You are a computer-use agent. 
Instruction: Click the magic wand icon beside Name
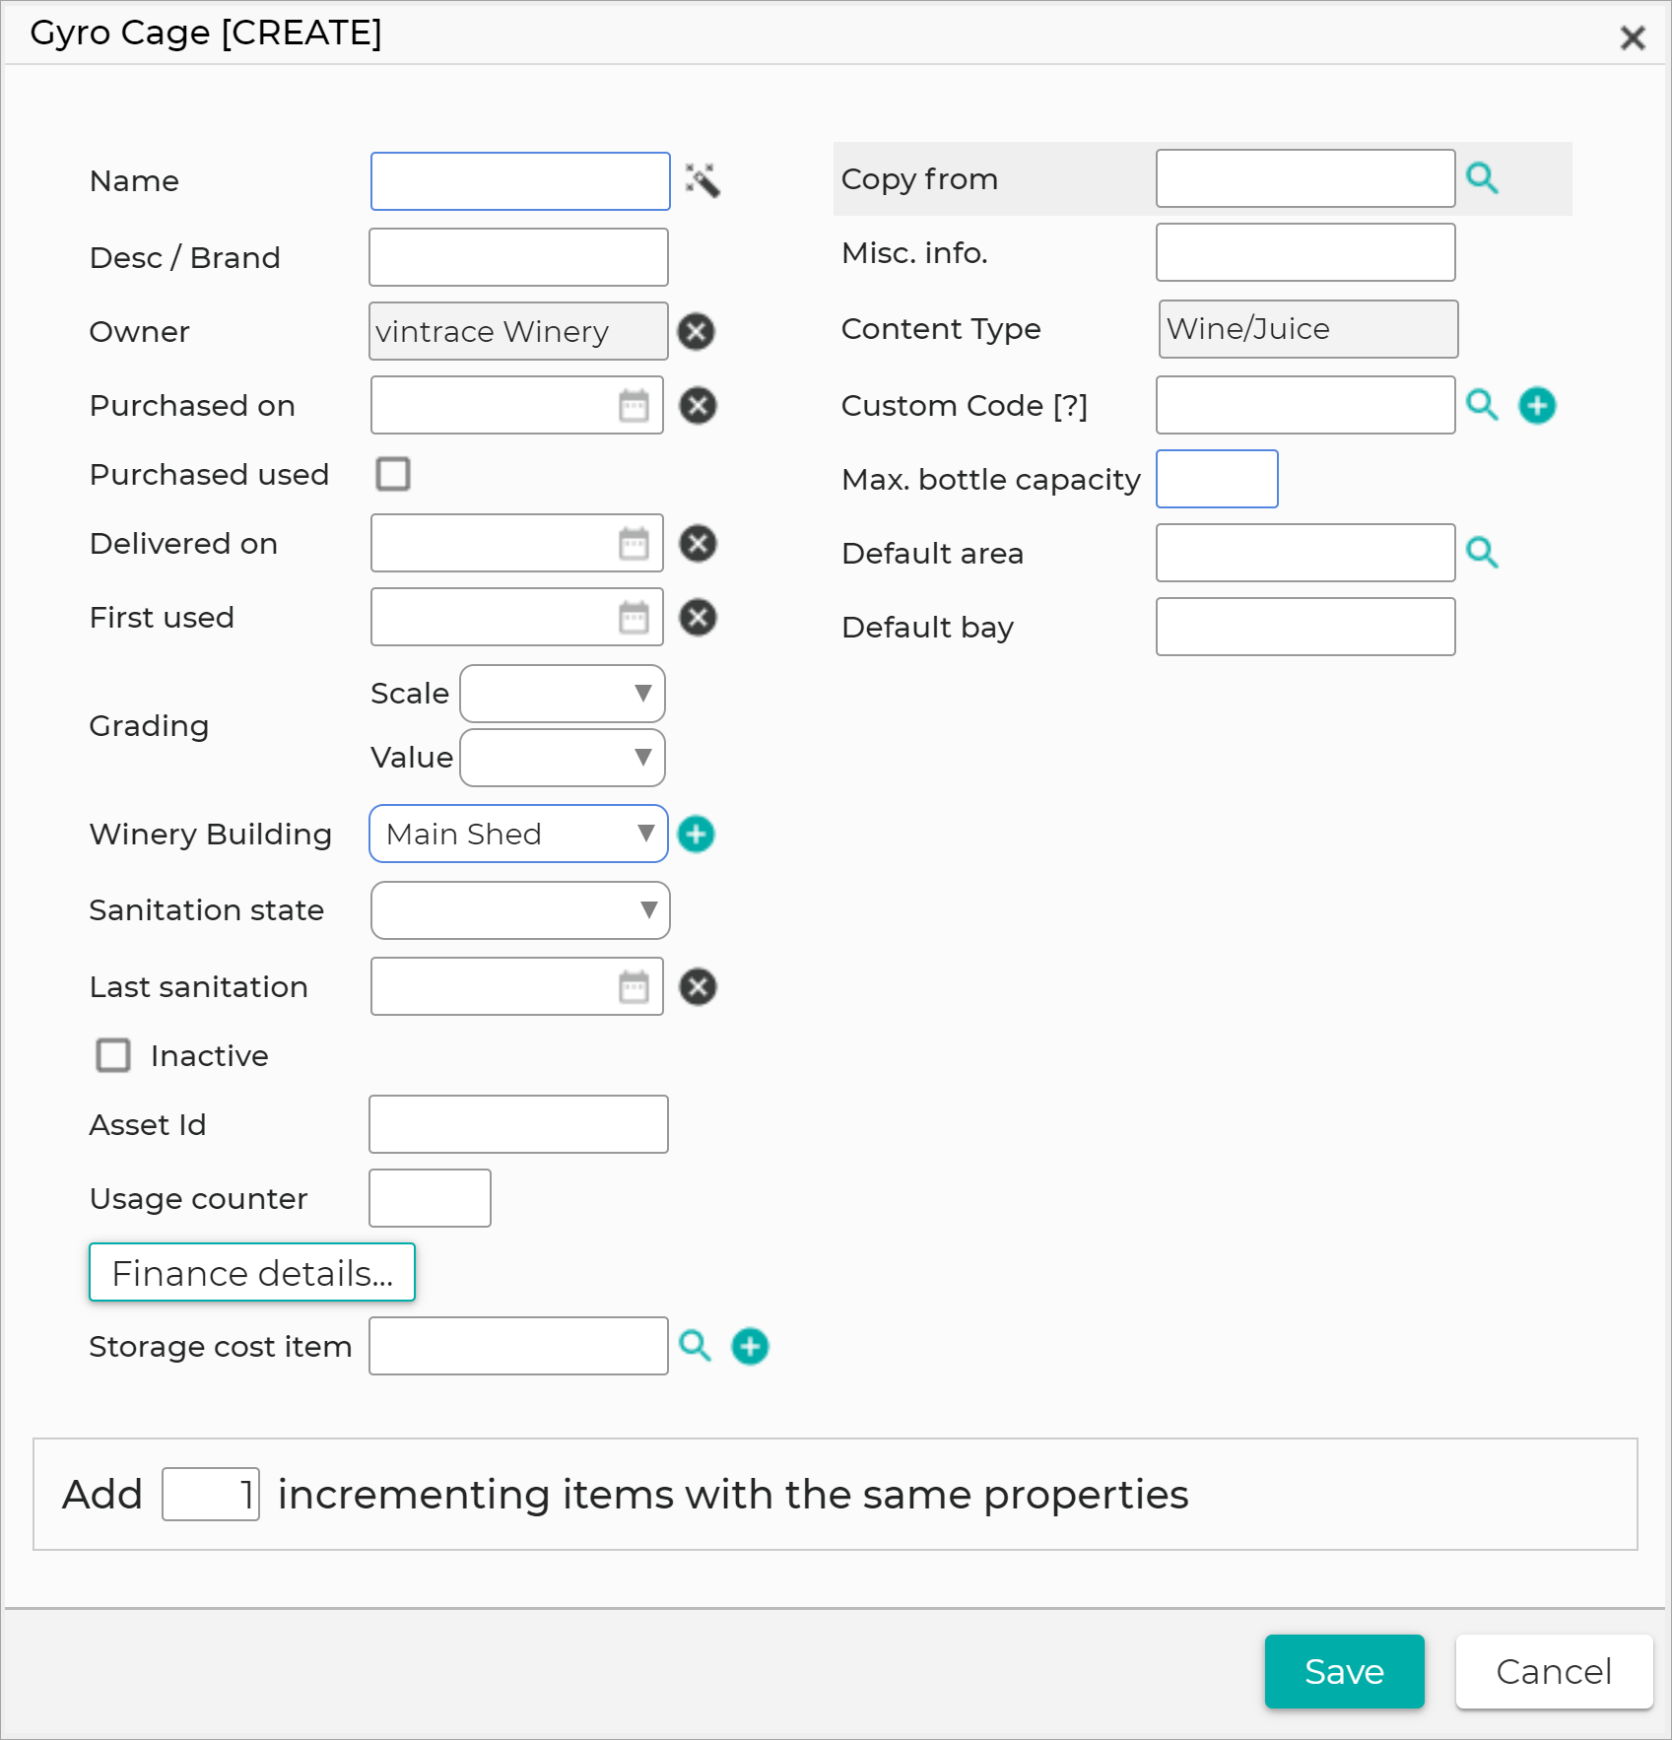point(702,181)
